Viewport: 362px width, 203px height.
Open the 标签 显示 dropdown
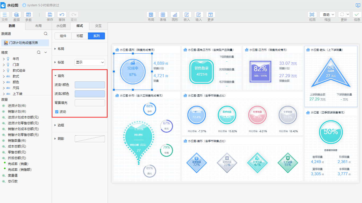[x=90, y=62]
